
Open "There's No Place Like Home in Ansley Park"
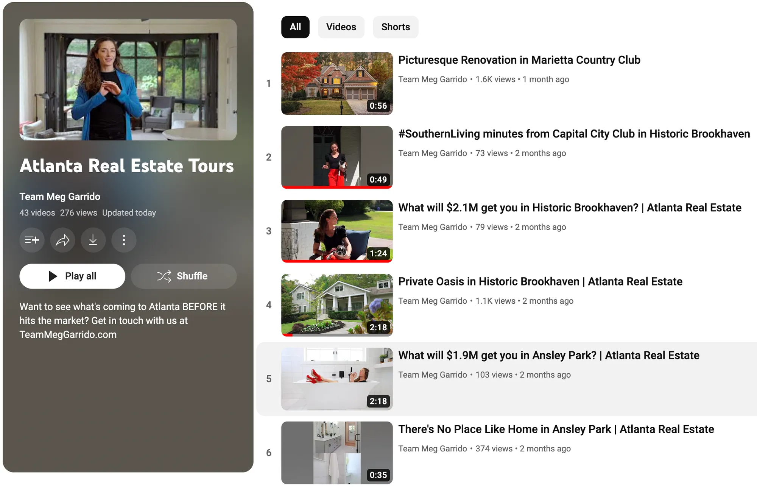pyautogui.click(x=555, y=429)
